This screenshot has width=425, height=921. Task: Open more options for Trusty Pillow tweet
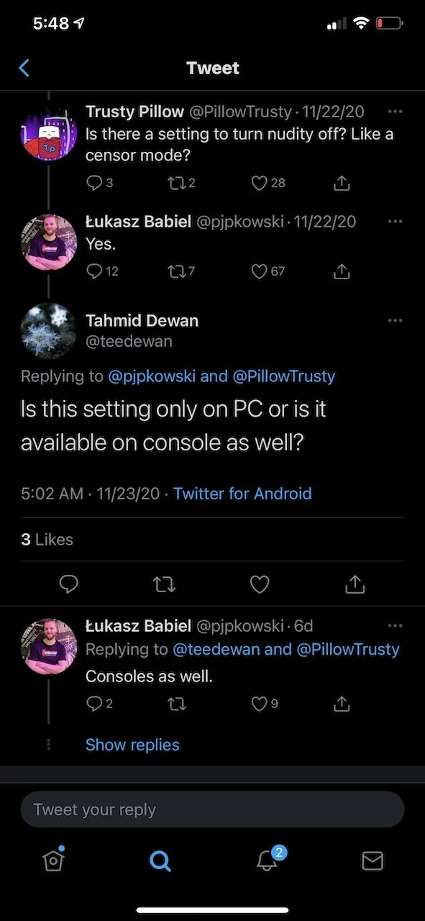pyautogui.click(x=395, y=112)
